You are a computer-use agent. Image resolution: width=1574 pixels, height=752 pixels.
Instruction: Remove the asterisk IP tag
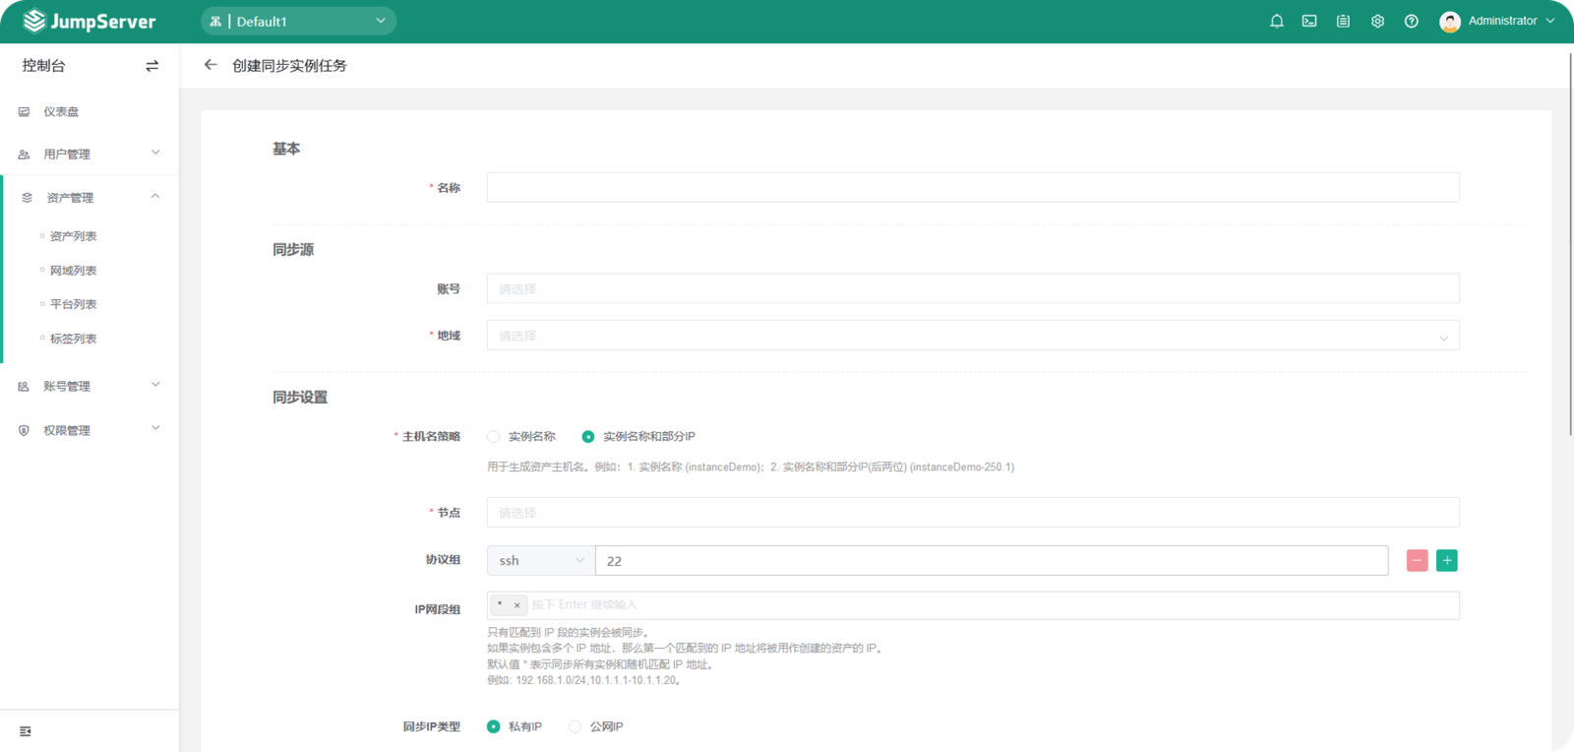coord(516,605)
